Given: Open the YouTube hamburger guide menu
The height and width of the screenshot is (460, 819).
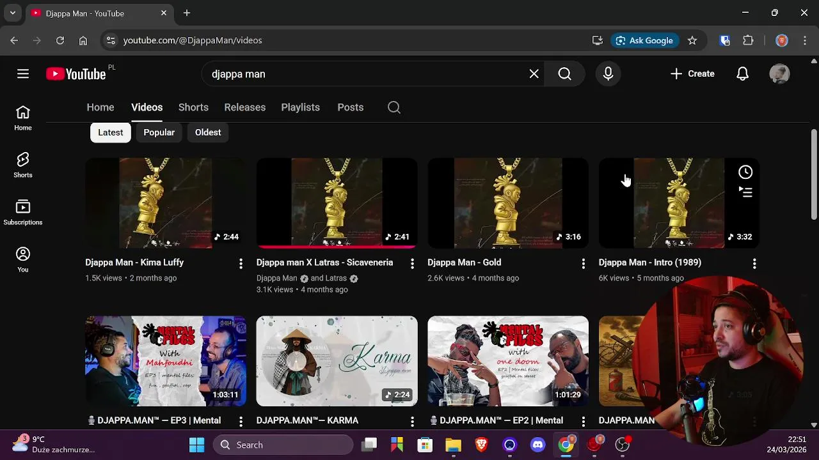Looking at the screenshot, I should (x=23, y=74).
